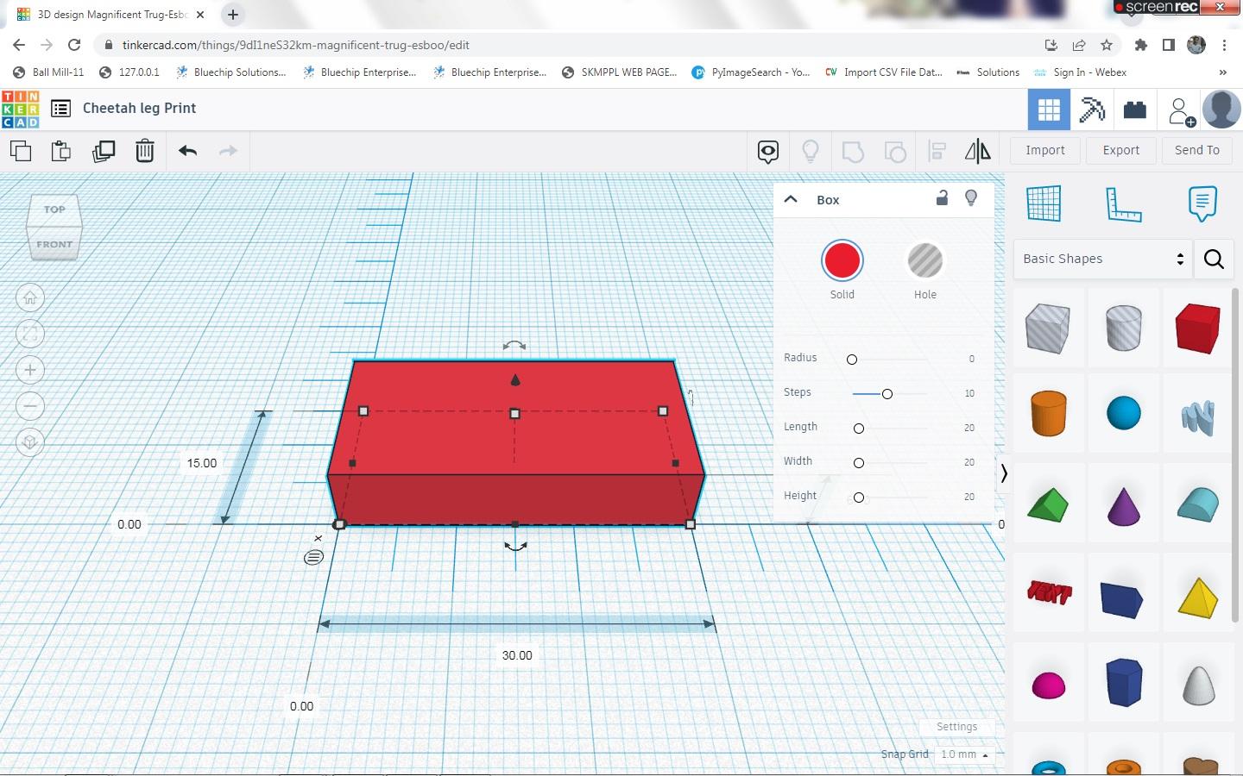The image size is (1243, 776).
Task: Open the 127.0.0.1 bookmark
Action: tap(129, 72)
